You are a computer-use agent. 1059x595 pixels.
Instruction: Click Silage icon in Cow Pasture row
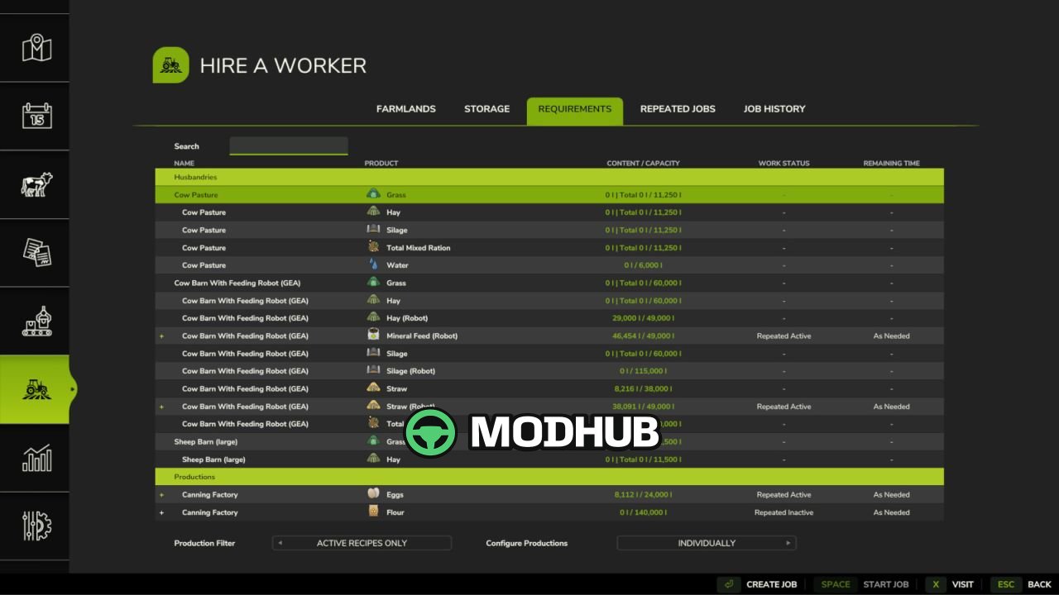[x=373, y=230]
